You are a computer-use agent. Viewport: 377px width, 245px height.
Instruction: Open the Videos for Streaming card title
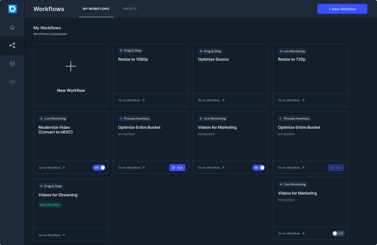[58, 195]
